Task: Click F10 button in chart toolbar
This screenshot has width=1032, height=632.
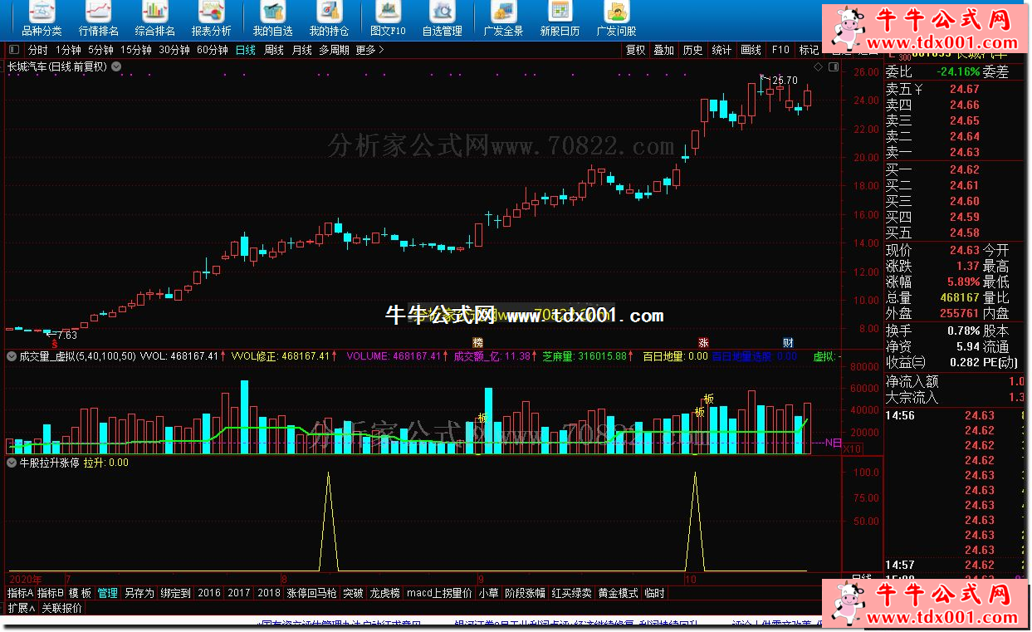Action: [x=780, y=50]
